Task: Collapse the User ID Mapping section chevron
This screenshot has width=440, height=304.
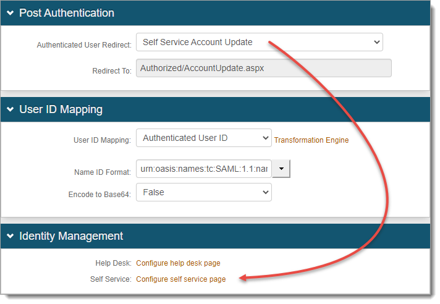Action: coord(11,110)
